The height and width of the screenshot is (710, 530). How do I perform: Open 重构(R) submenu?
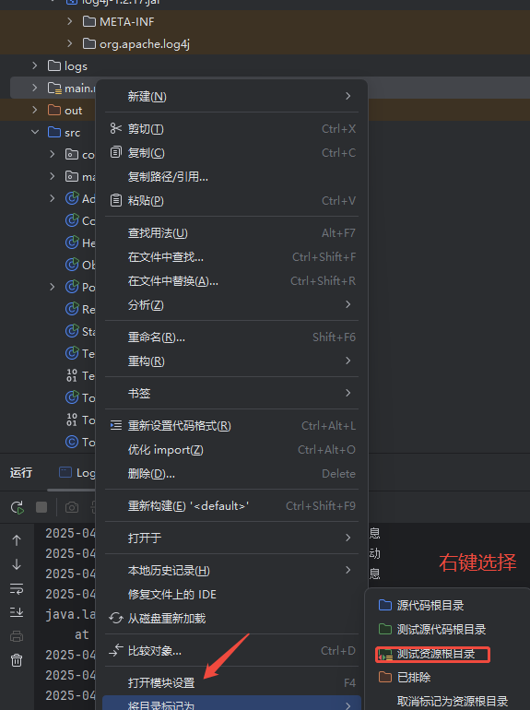click(x=231, y=361)
